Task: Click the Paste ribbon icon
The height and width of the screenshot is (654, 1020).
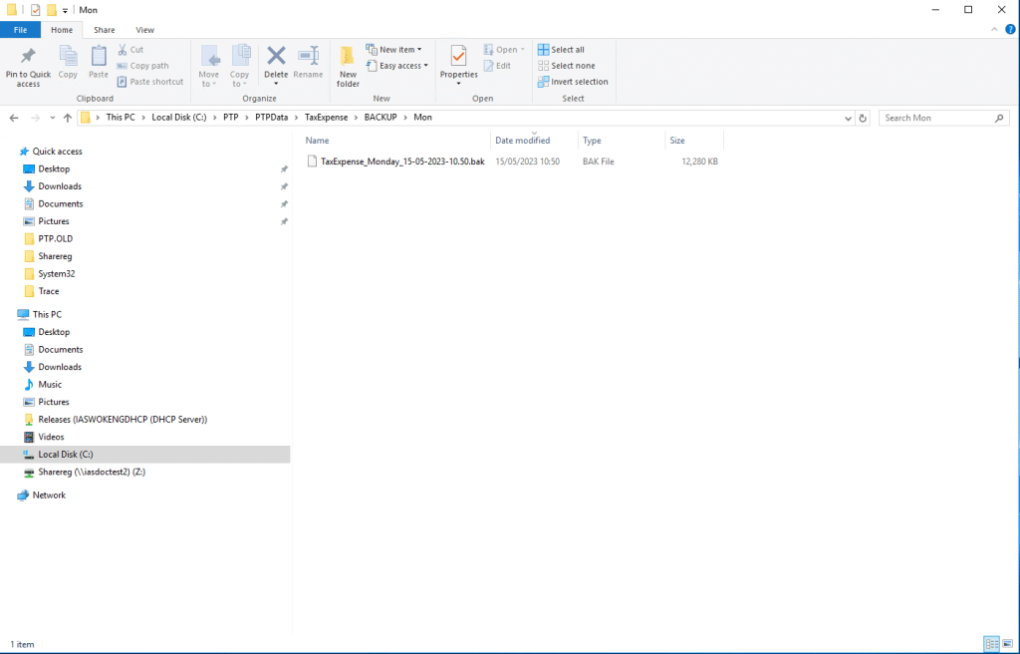Action: (99, 56)
